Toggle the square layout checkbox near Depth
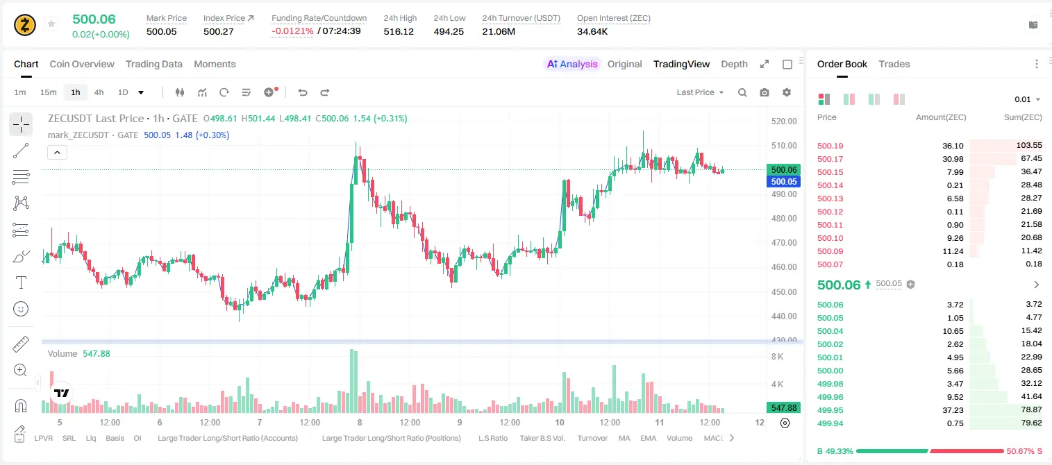The height and width of the screenshot is (465, 1052). (787, 64)
